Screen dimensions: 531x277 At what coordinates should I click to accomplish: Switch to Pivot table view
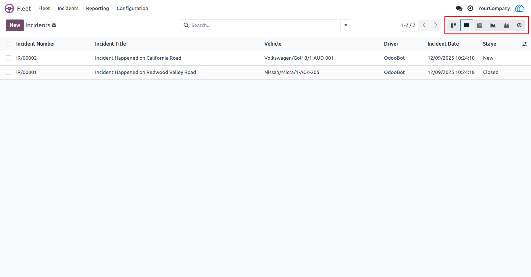pyautogui.click(x=506, y=25)
